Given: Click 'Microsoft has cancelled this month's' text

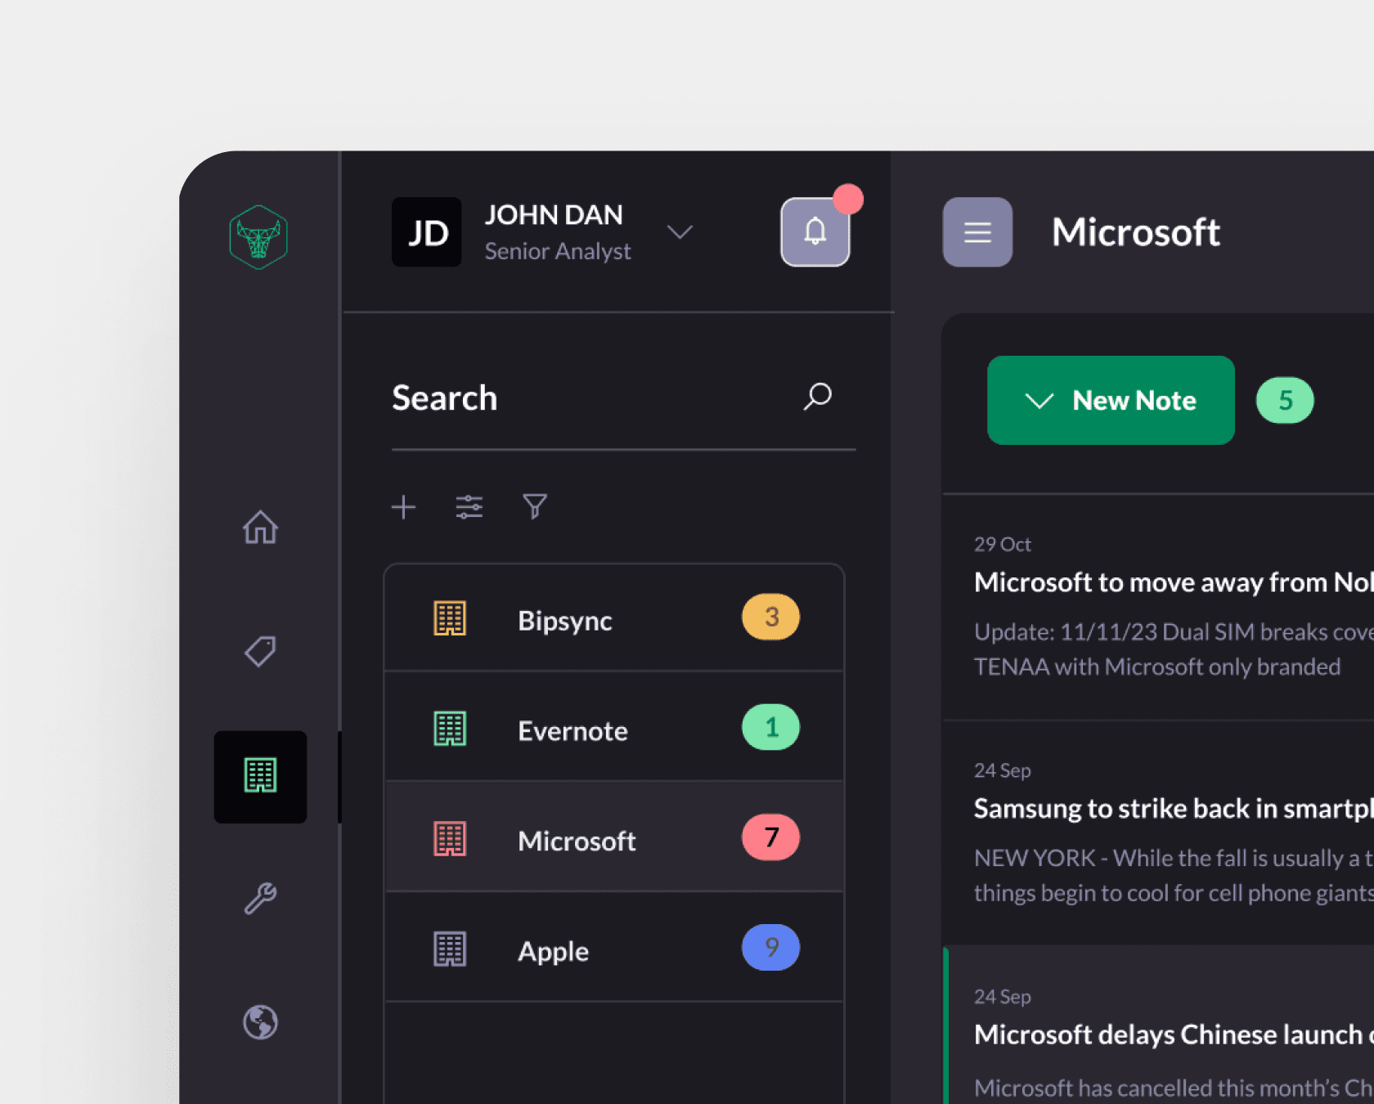Looking at the screenshot, I should point(1174,1088).
